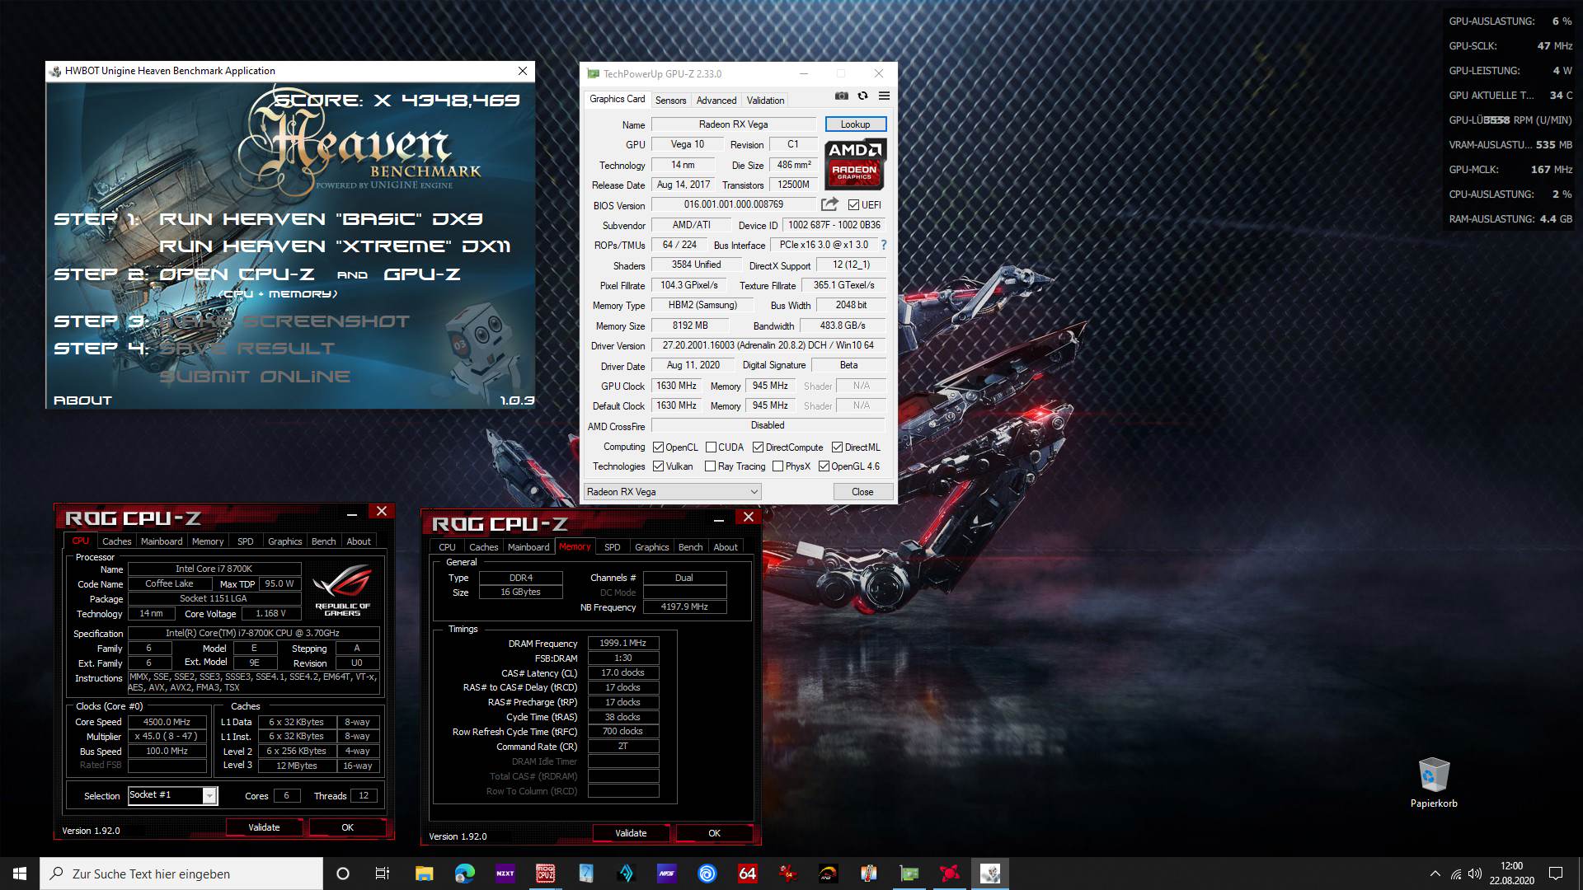Click Republic of Gamers logo in CPU-Z
1583x890 pixels.
pyautogui.click(x=343, y=589)
